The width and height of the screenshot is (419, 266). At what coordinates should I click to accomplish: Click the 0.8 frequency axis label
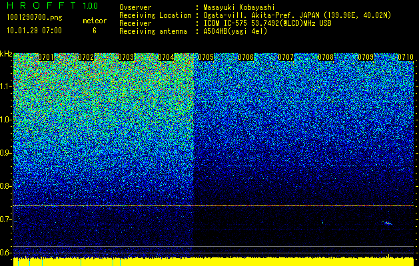coord(5,186)
